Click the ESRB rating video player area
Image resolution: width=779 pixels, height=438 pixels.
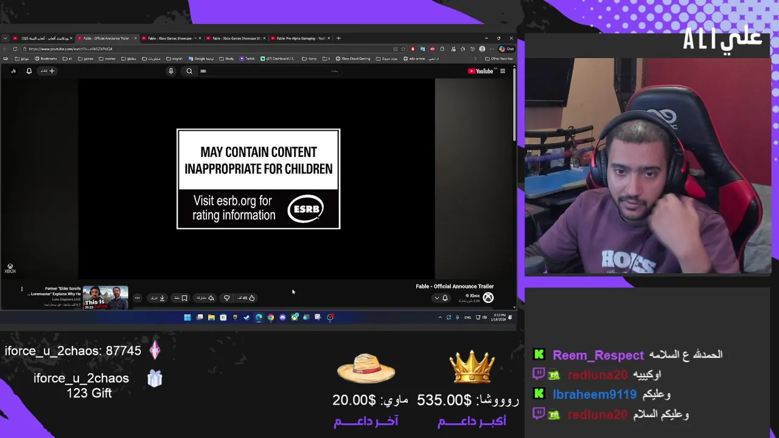point(258,179)
